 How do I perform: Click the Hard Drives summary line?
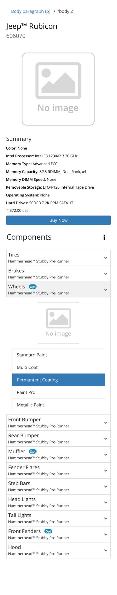click(40, 203)
